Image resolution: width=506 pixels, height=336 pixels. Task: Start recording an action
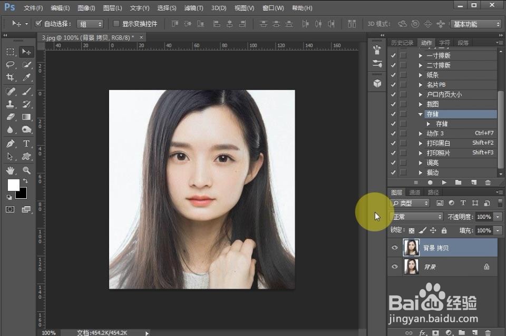(430, 182)
